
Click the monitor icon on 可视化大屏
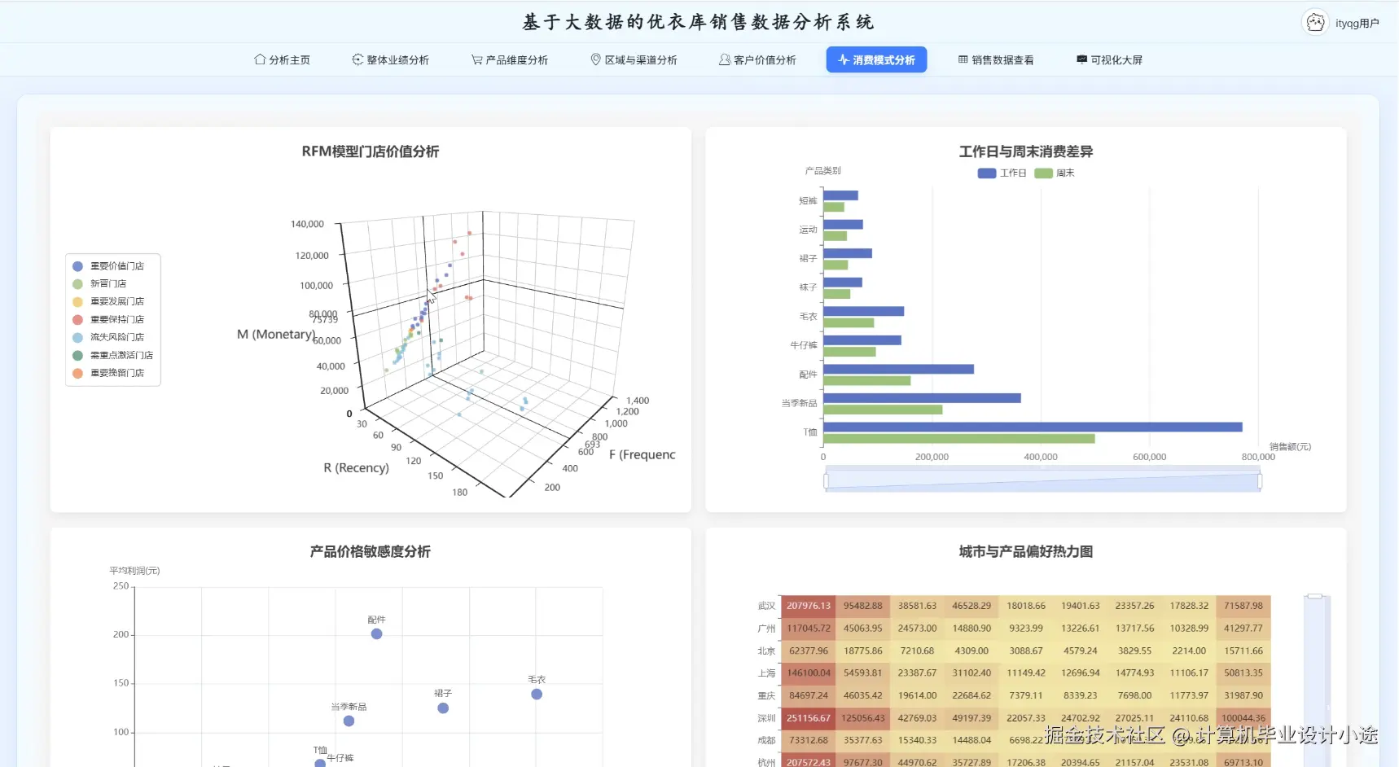click(1081, 59)
